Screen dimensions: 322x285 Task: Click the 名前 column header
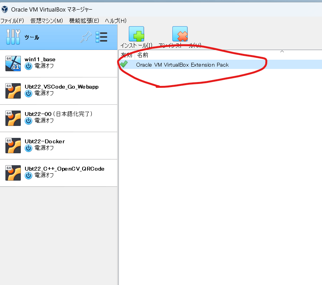click(x=143, y=55)
